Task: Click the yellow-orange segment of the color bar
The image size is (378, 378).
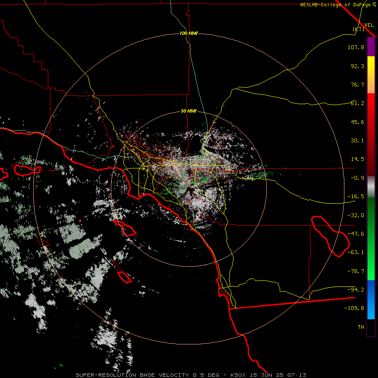Action: pos(371,75)
